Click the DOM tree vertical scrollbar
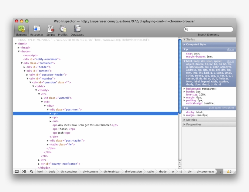249x192 pixels. click(180, 76)
